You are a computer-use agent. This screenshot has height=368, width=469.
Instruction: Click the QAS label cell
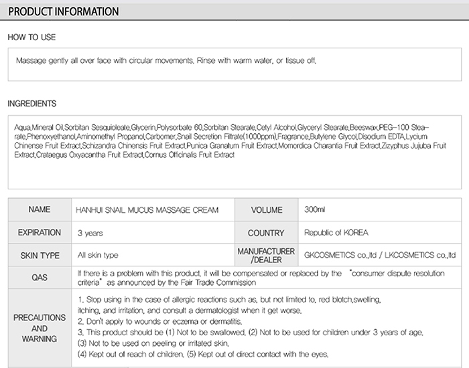[40, 278]
